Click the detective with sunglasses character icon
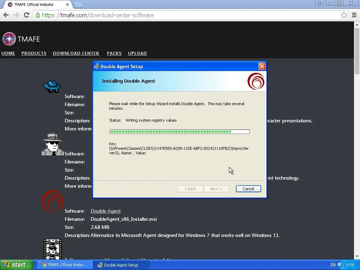 (53, 144)
